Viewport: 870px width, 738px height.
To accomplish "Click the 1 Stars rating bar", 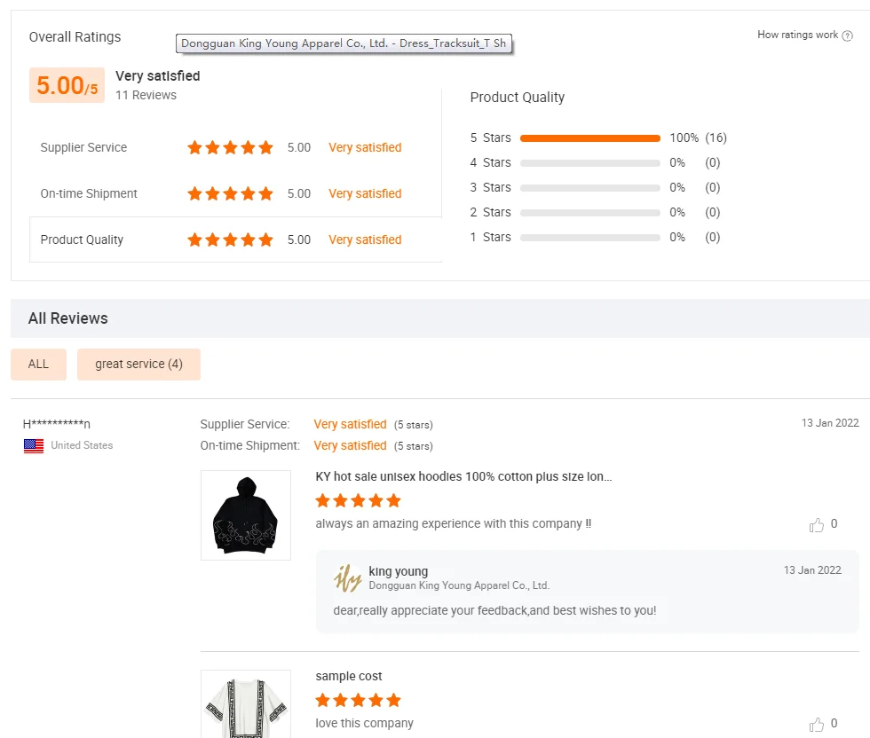I will tap(589, 238).
